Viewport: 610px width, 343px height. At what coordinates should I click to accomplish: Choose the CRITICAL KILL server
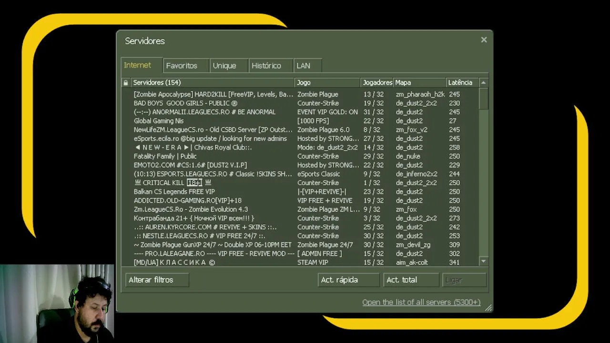[300, 182]
